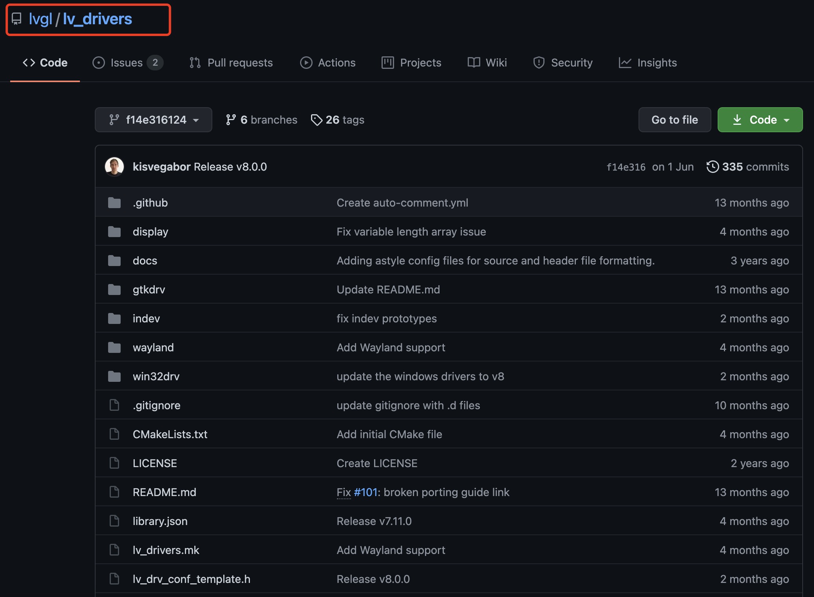The image size is (814, 597).
Task: Open commit 'Fix variable length array issue'
Action: coord(411,232)
